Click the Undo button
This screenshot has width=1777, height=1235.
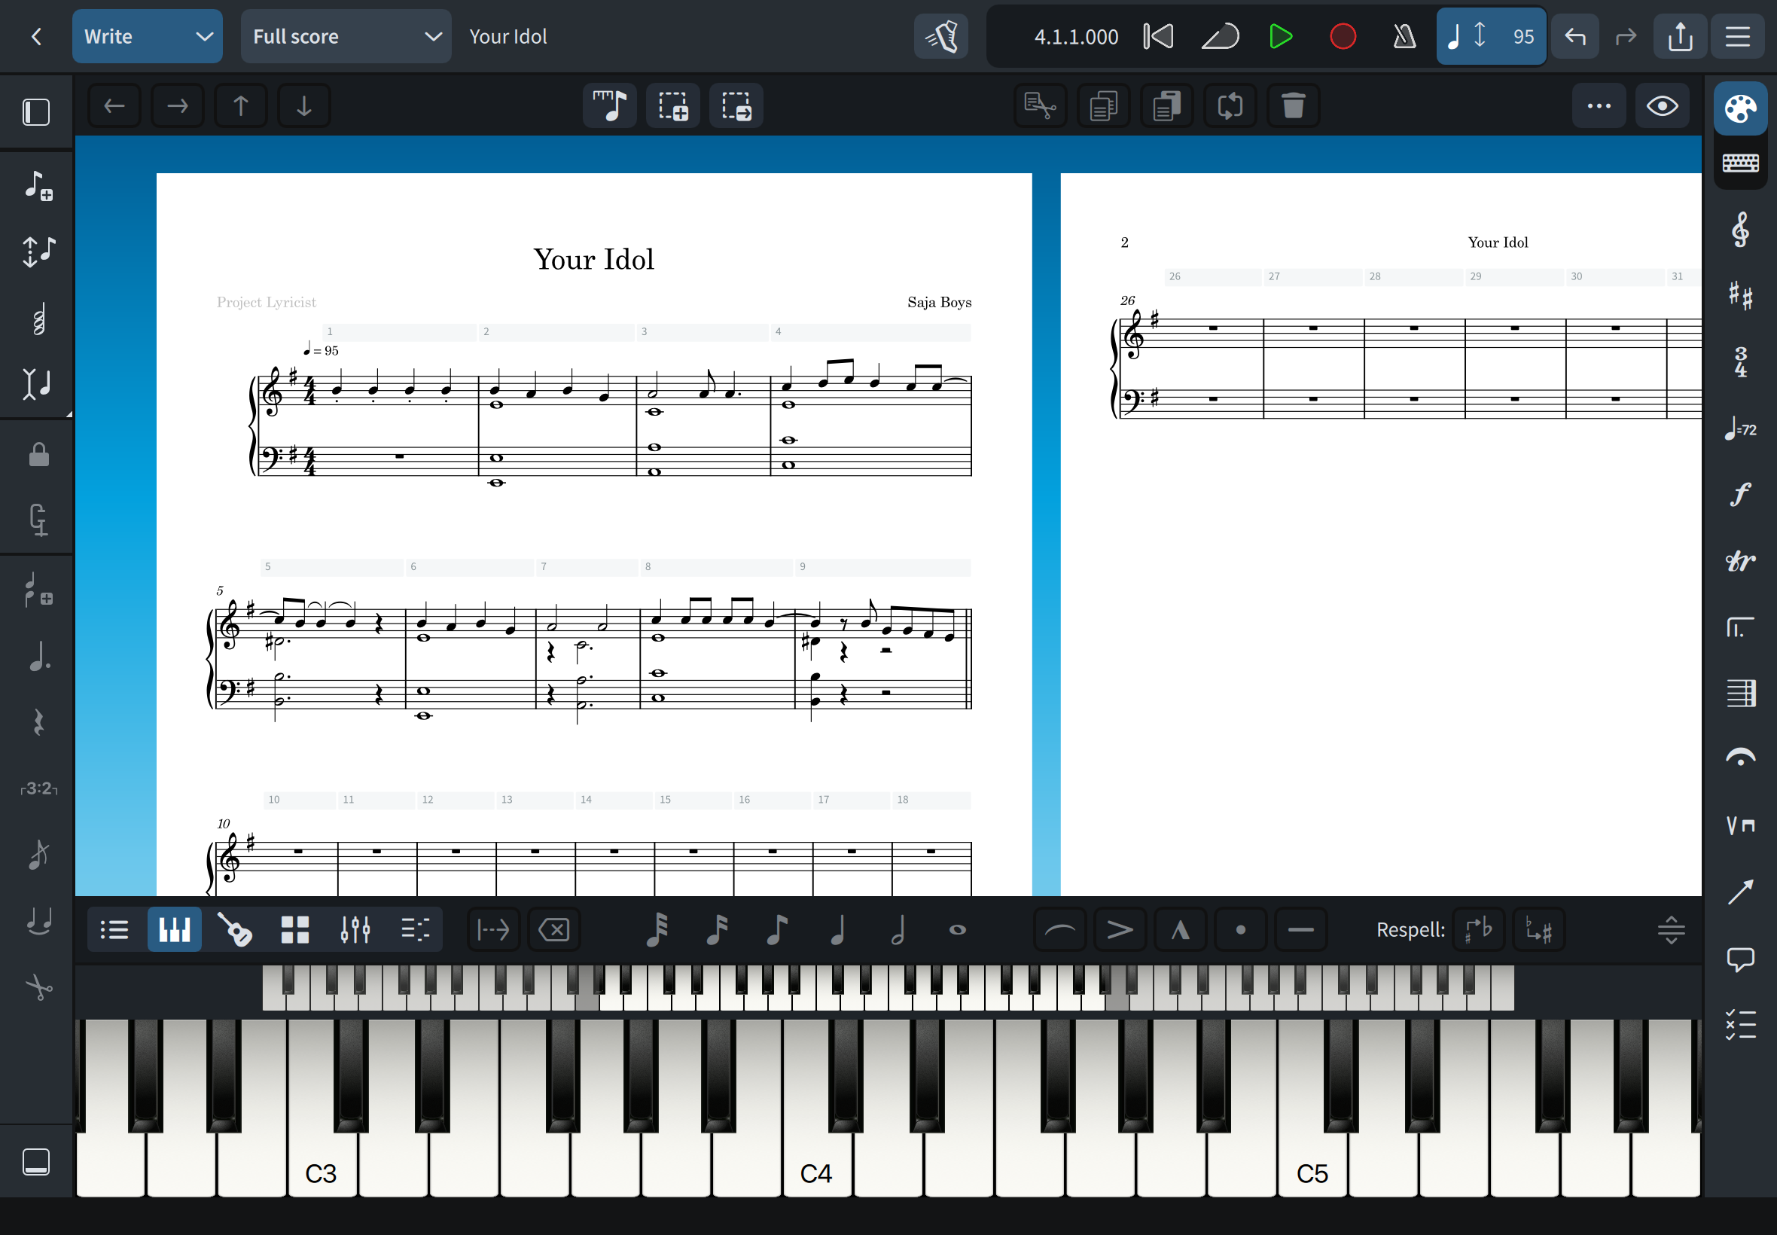pos(1574,35)
